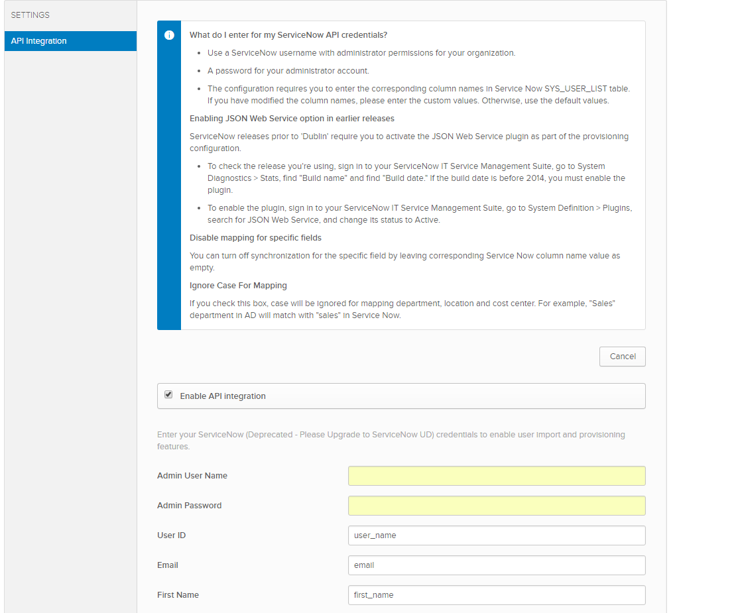736x613 pixels.
Task: Click the Admin Password label
Action: coord(190,506)
